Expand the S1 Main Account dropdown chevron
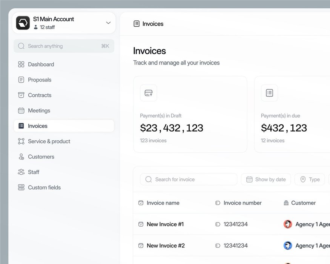Viewport: 330px width, 264px height. [108, 23]
